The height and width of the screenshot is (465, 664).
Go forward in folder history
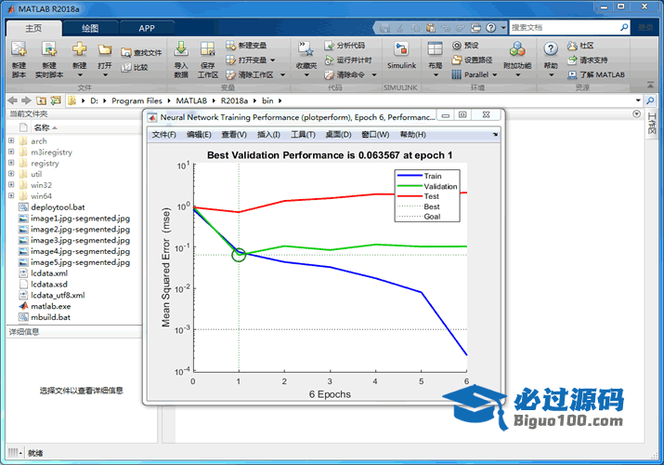(x=26, y=100)
